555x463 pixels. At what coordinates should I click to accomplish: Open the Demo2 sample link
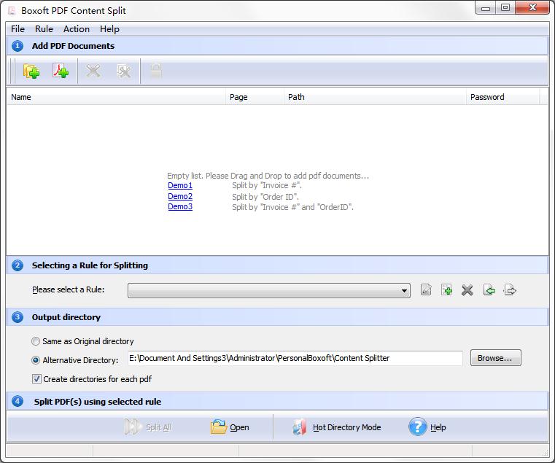(x=180, y=196)
